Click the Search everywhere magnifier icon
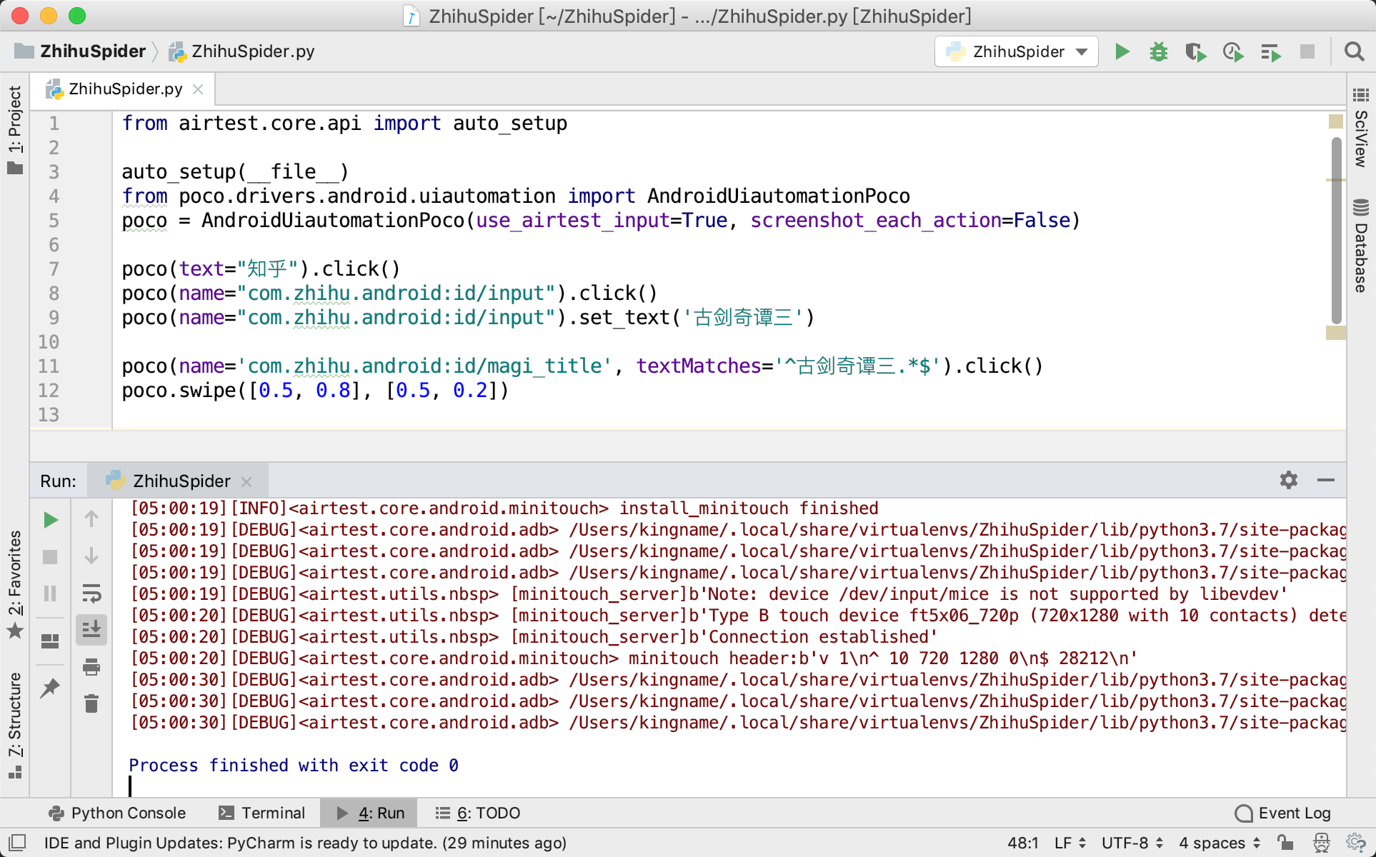Screen dimensions: 1376x857 pyautogui.click(x=1355, y=51)
